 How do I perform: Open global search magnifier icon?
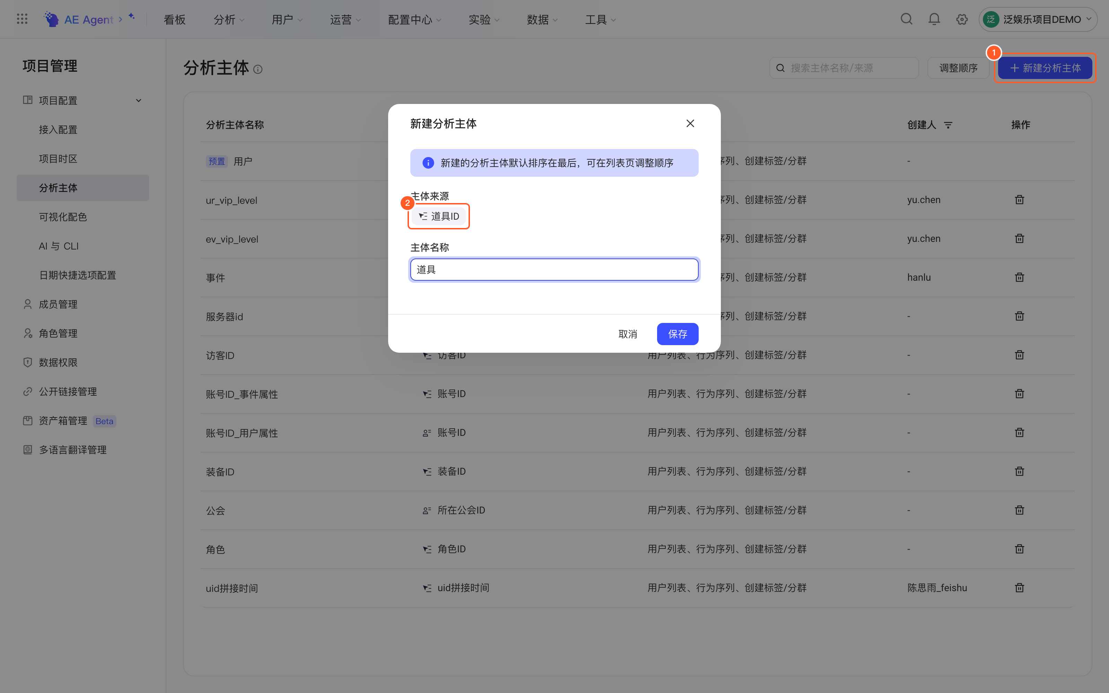click(x=907, y=19)
